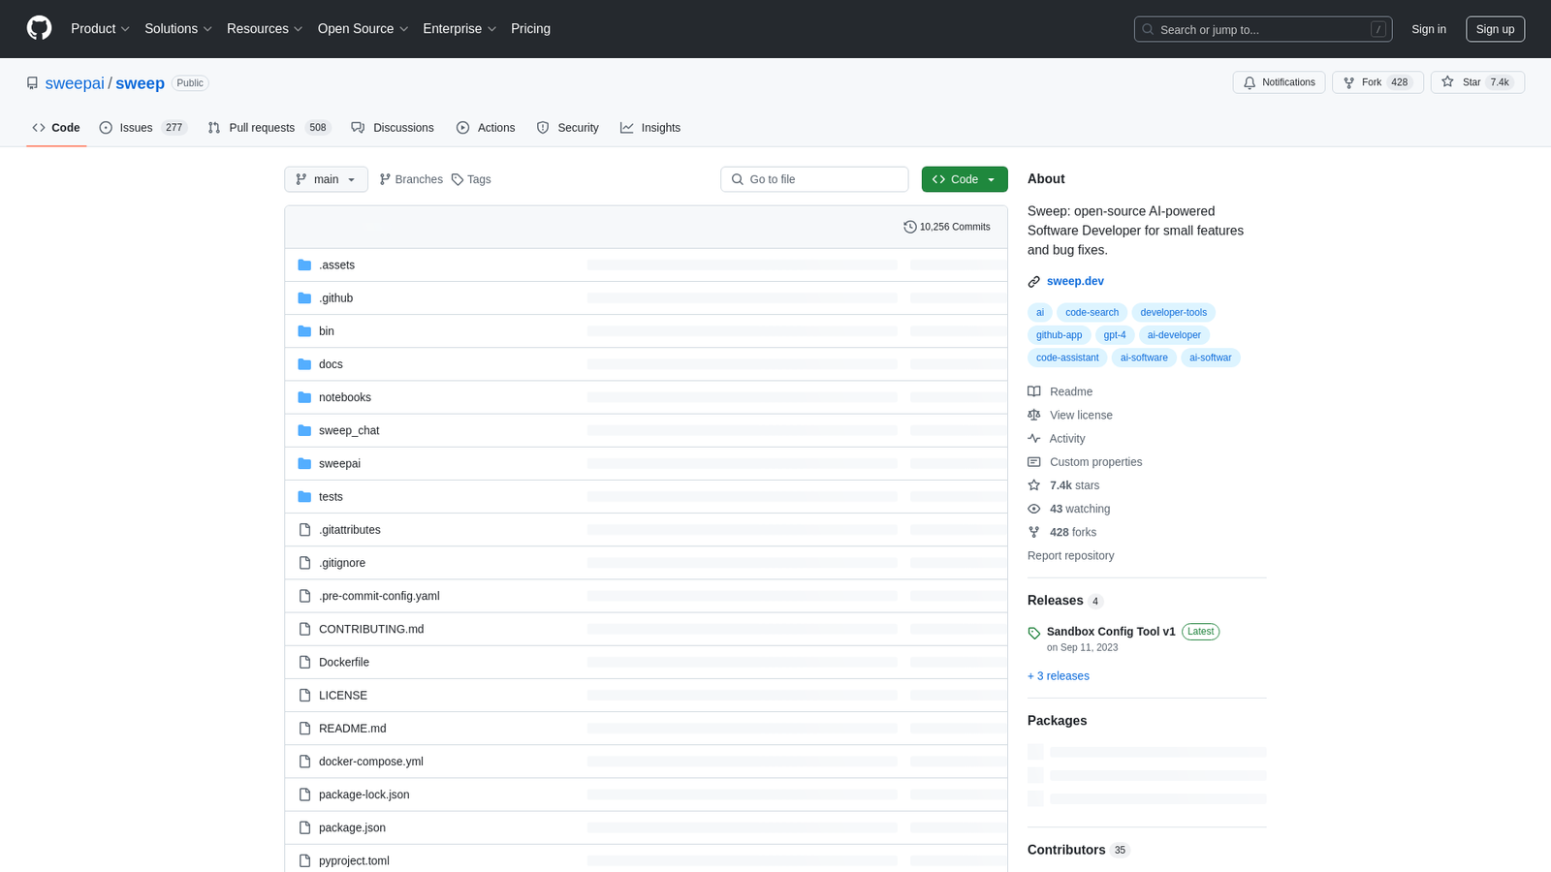Open the green Code dropdown button

[x=965, y=179]
